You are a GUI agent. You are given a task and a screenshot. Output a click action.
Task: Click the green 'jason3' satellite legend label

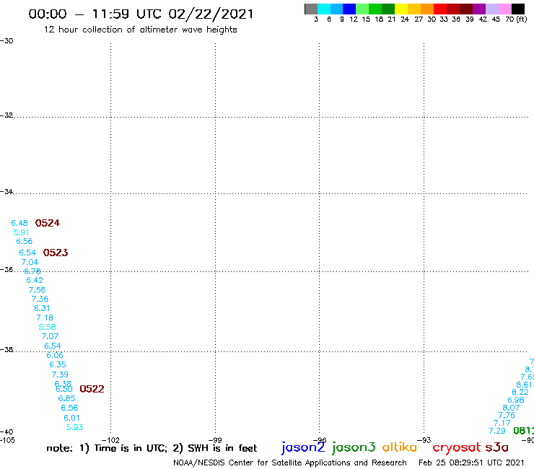tap(354, 448)
